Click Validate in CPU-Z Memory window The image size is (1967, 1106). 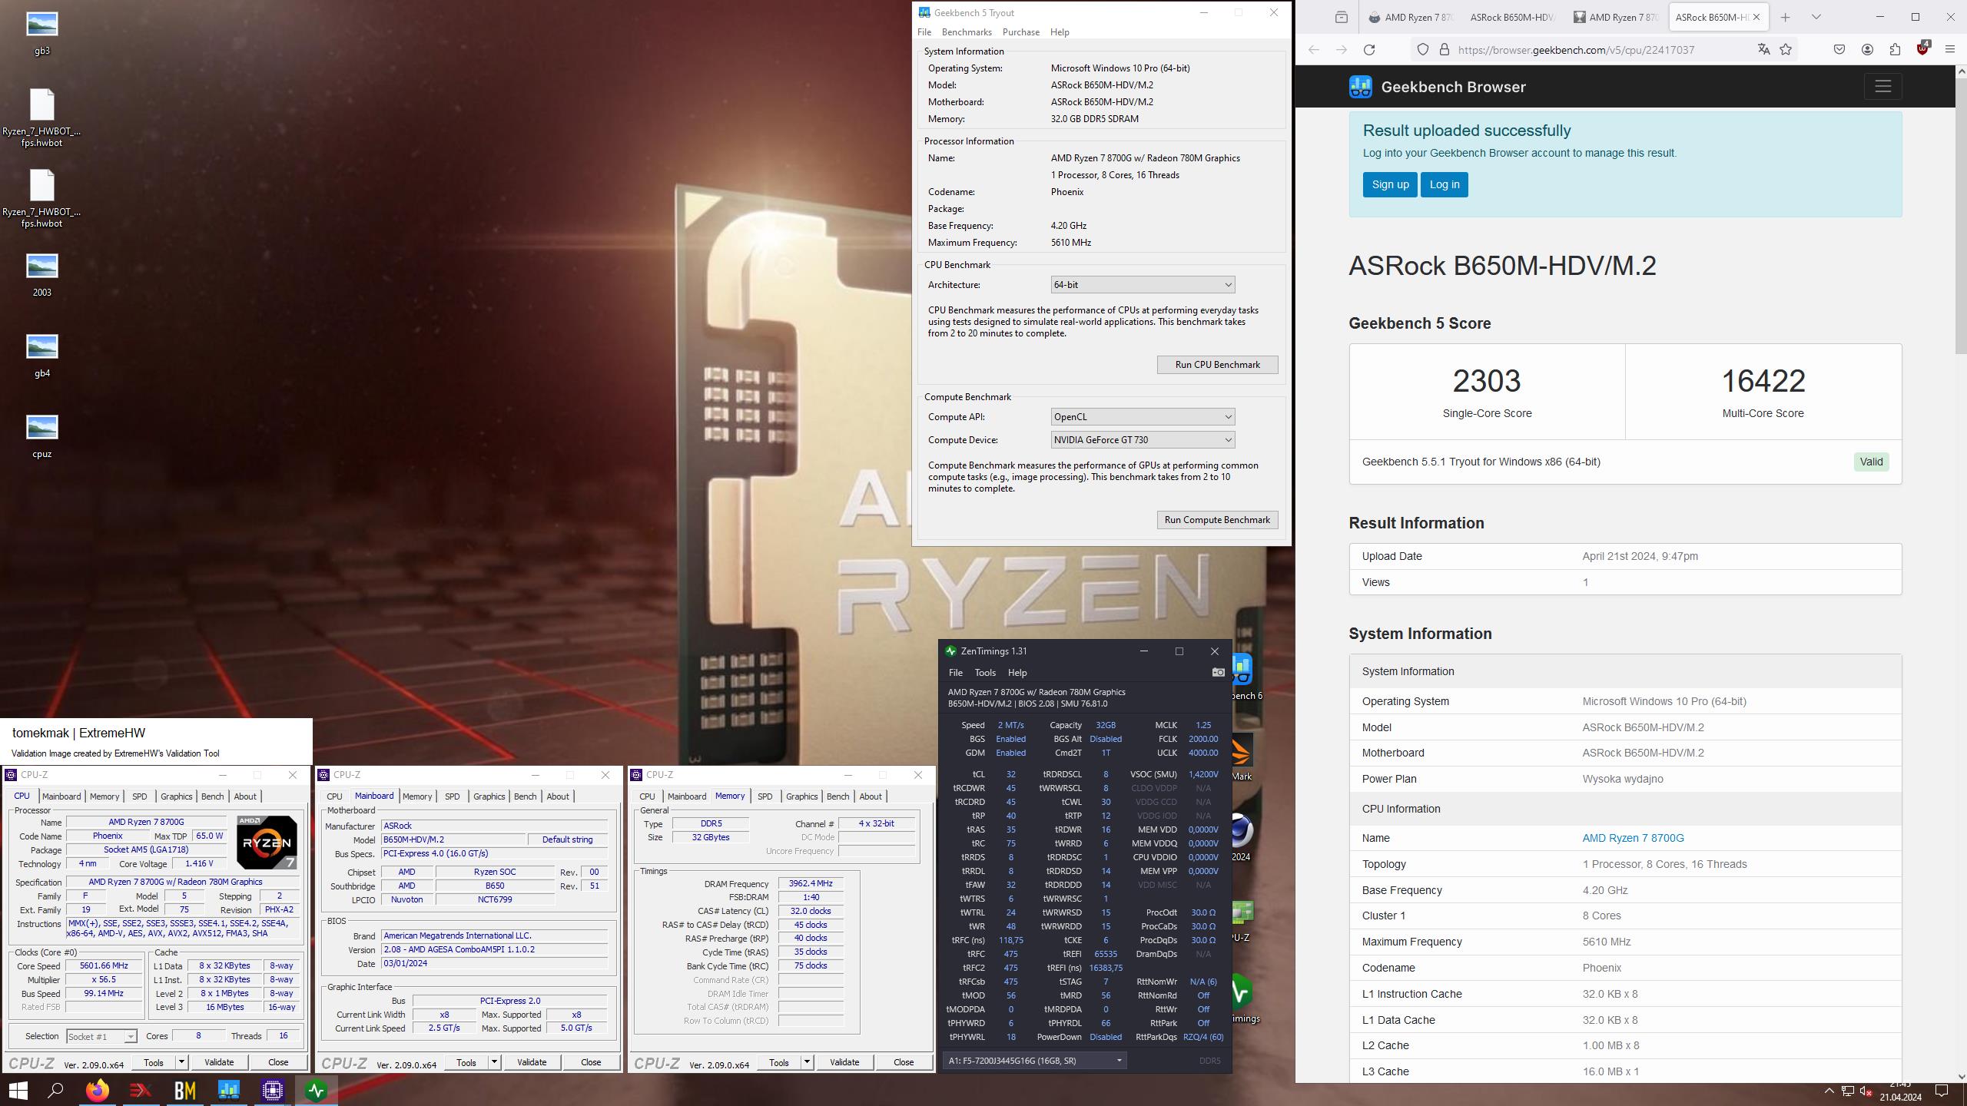pyautogui.click(x=844, y=1062)
